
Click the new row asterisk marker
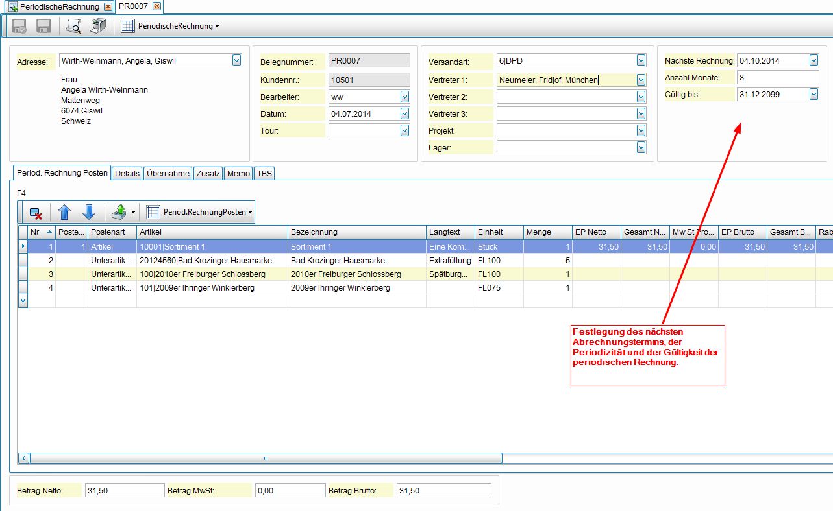(x=23, y=302)
